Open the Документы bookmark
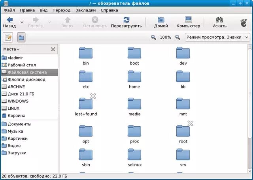This screenshot has width=253, height=180. pos(29,124)
